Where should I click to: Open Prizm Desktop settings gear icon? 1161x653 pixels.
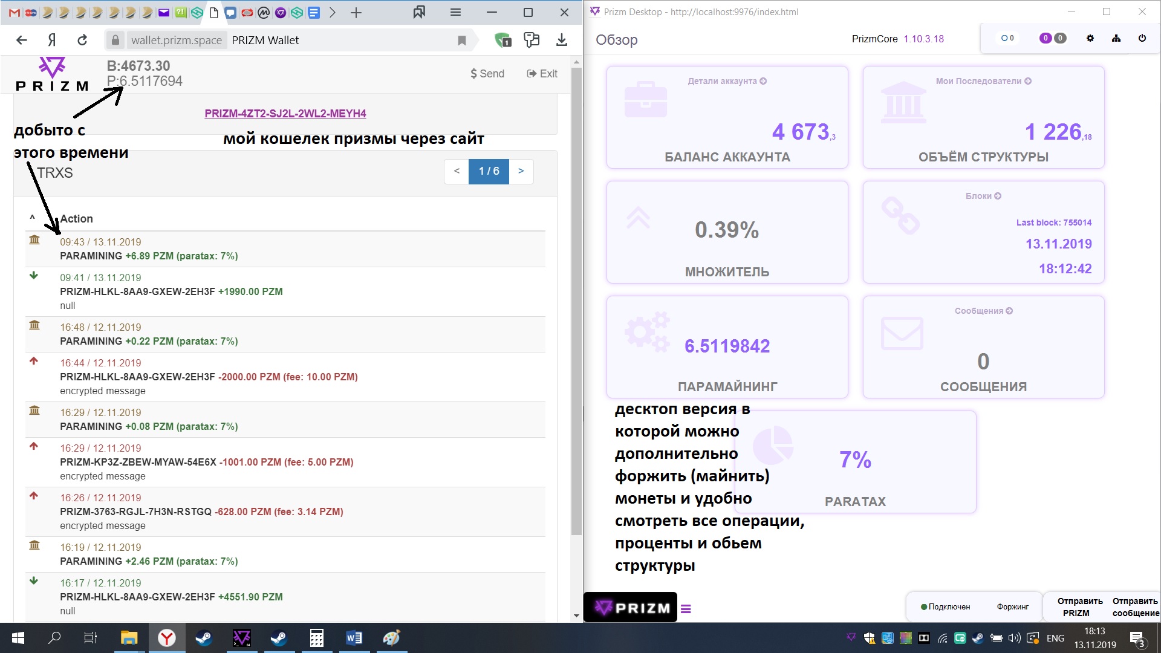1090,38
